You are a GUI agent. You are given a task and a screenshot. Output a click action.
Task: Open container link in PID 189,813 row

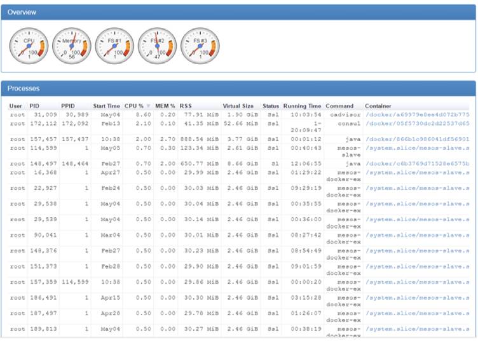(x=418, y=329)
